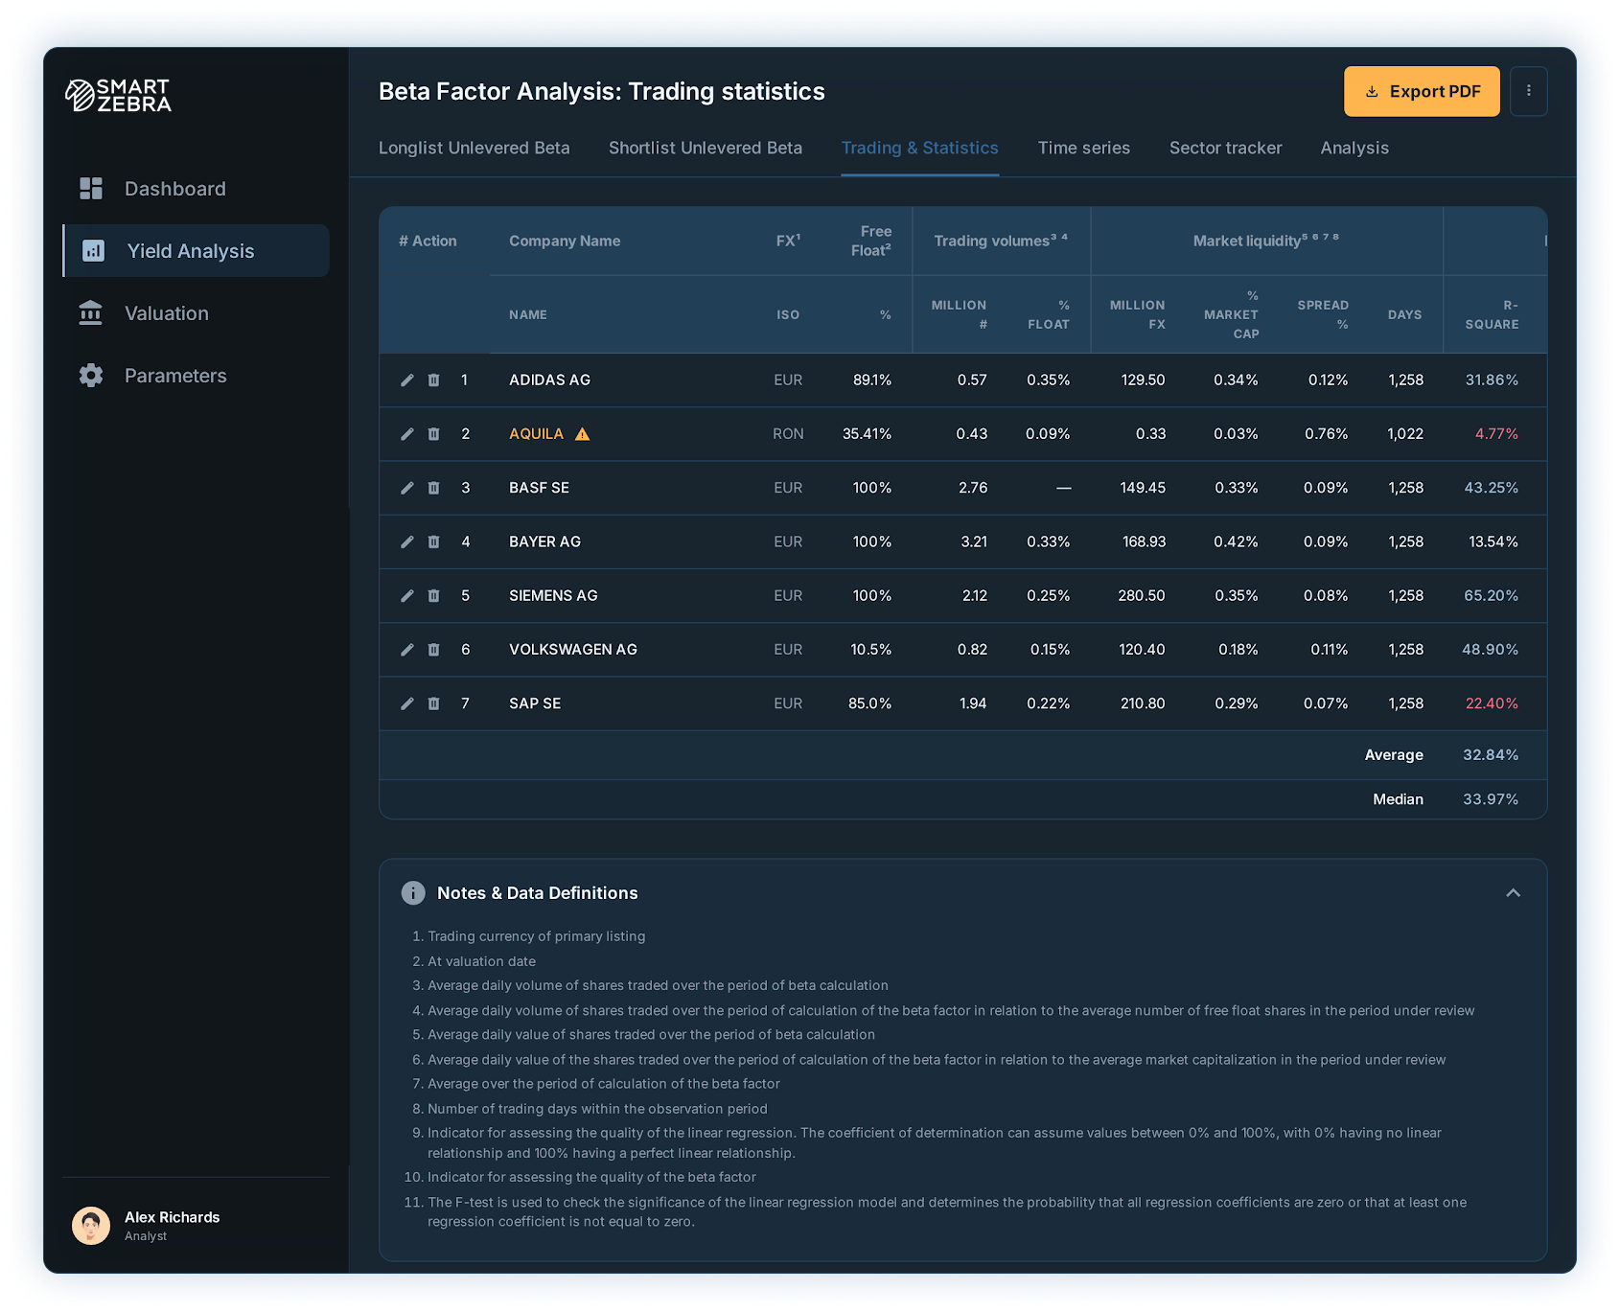Image resolution: width=1620 pixels, height=1313 pixels.
Task: Click the Notes info circle icon
Action: point(413,893)
